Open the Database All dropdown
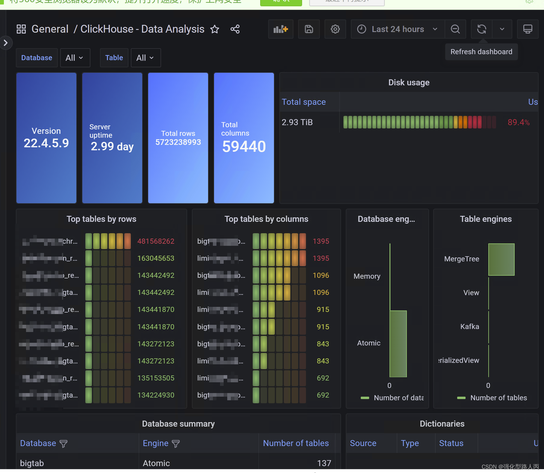 coord(75,57)
